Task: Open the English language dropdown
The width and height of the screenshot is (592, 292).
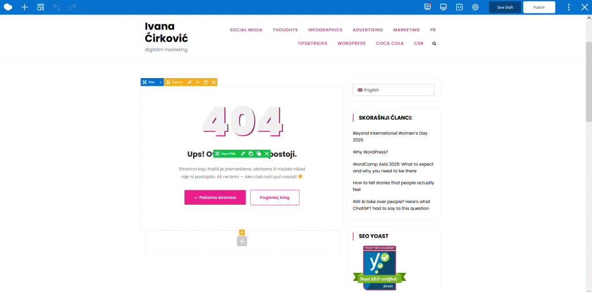Action: click(x=393, y=90)
